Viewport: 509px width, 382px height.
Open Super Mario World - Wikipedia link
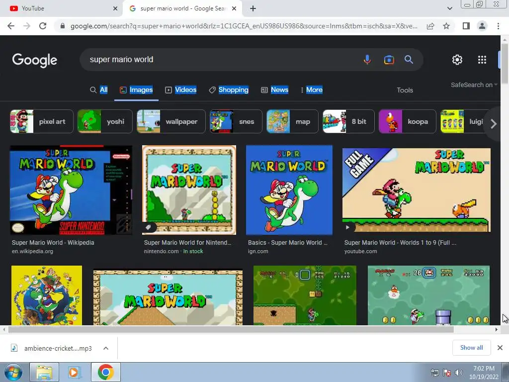click(x=53, y=243)
